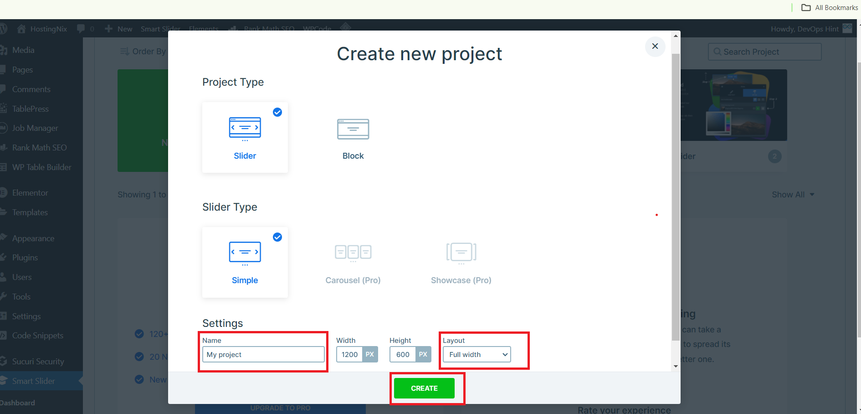Toggle the PX unit for Height

[423, 355]
